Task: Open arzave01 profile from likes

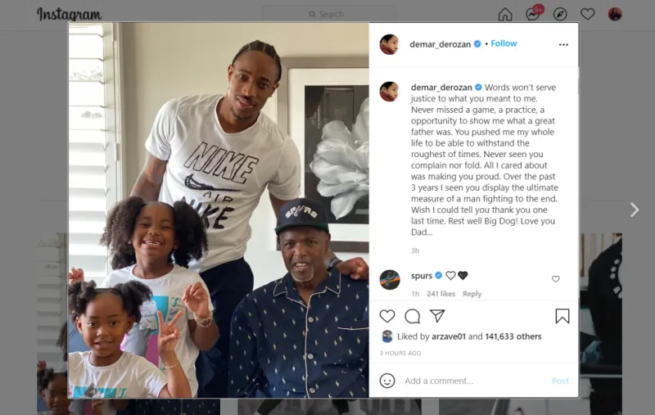Action: click(x=448, y=336)
